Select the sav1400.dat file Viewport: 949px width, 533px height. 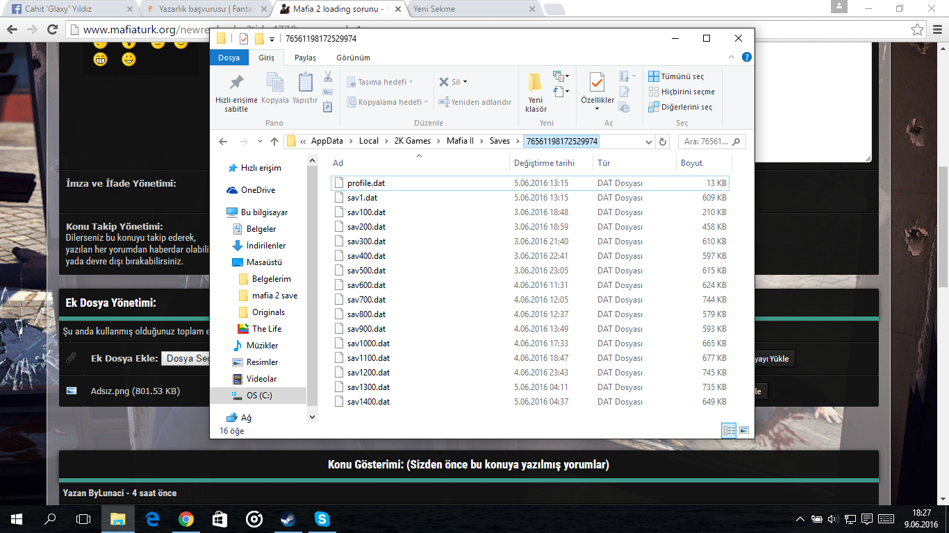pos(529,402)
